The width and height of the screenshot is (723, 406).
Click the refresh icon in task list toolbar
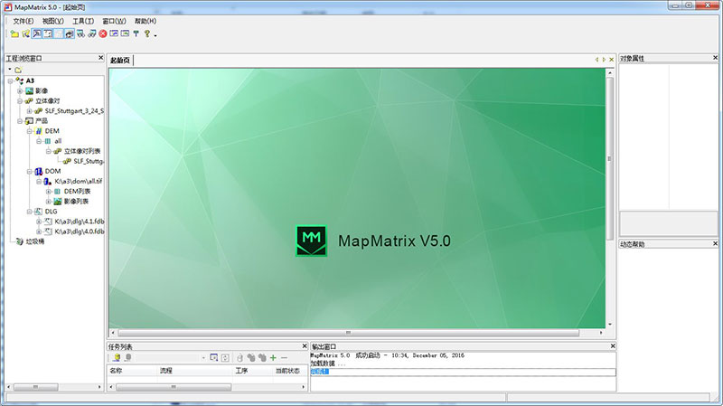tap(225, 357)
